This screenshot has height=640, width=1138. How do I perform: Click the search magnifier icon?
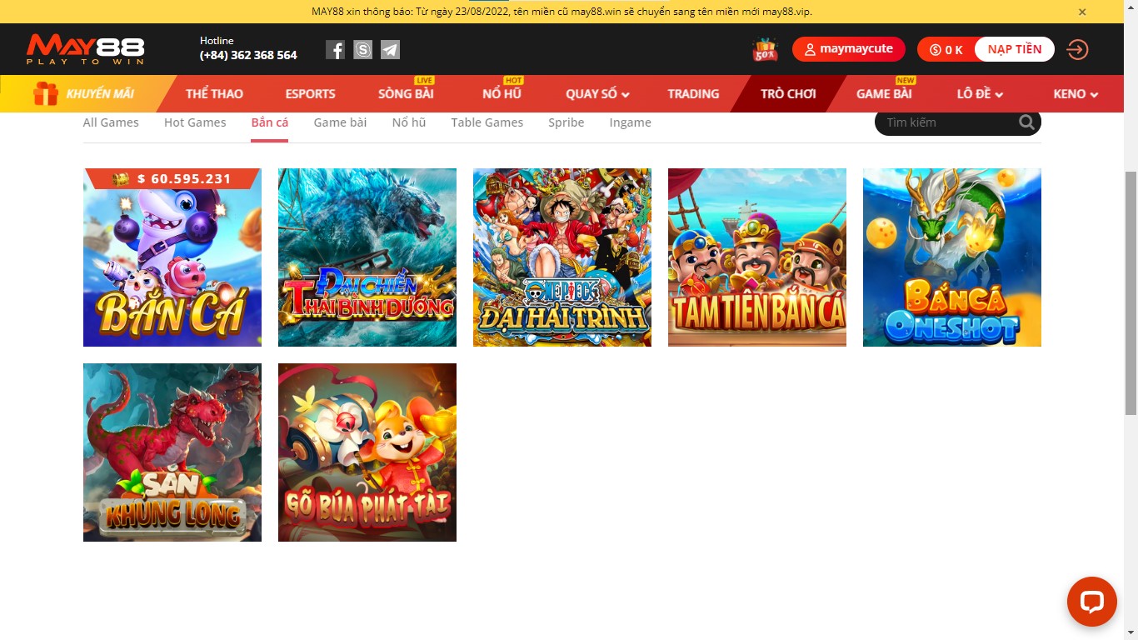pos(1026,122)
